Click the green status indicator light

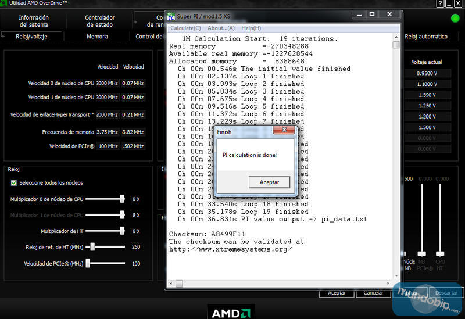[x=455, y=19]
